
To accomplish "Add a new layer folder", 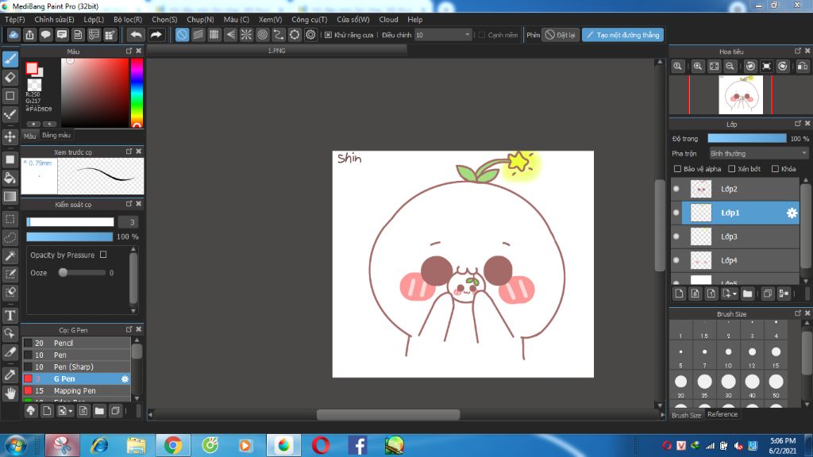I will [x=747, y=294].
